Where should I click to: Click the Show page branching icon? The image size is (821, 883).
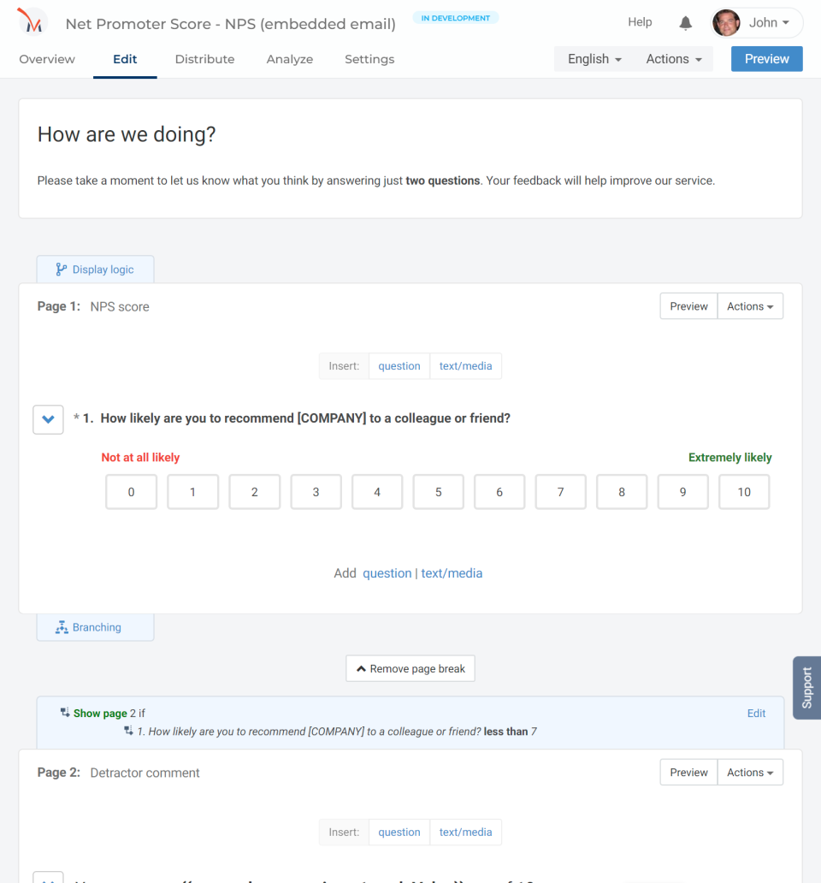65,711
